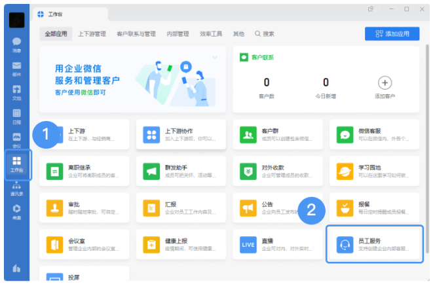
Task: Open 微盘 (WeDrive) in the sidebar
Action: 16,211
